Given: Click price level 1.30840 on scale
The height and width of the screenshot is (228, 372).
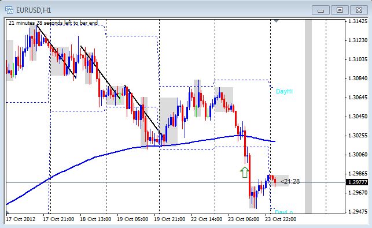Looking at the screenshot, I should (x=358, y=79).
